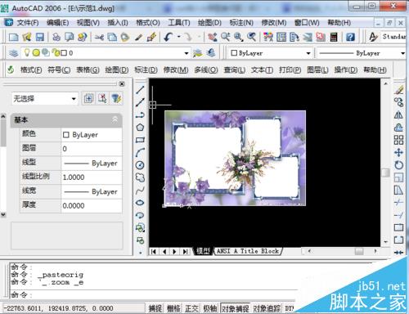Close the Properties palette with X button
Image resolution: width=409 pixels, height=314 pixels.
pyautogui.click(x=122, y=83)
